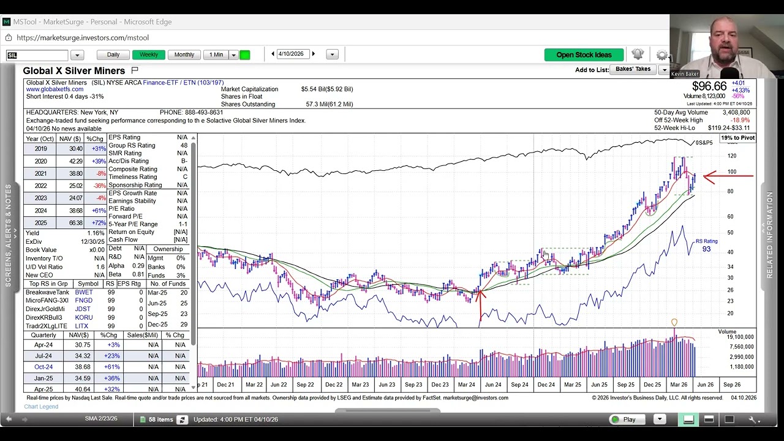Click the data panel vertical scrollbar
Image resolution: width=784 pixels, height=441 pixels.
194,245
